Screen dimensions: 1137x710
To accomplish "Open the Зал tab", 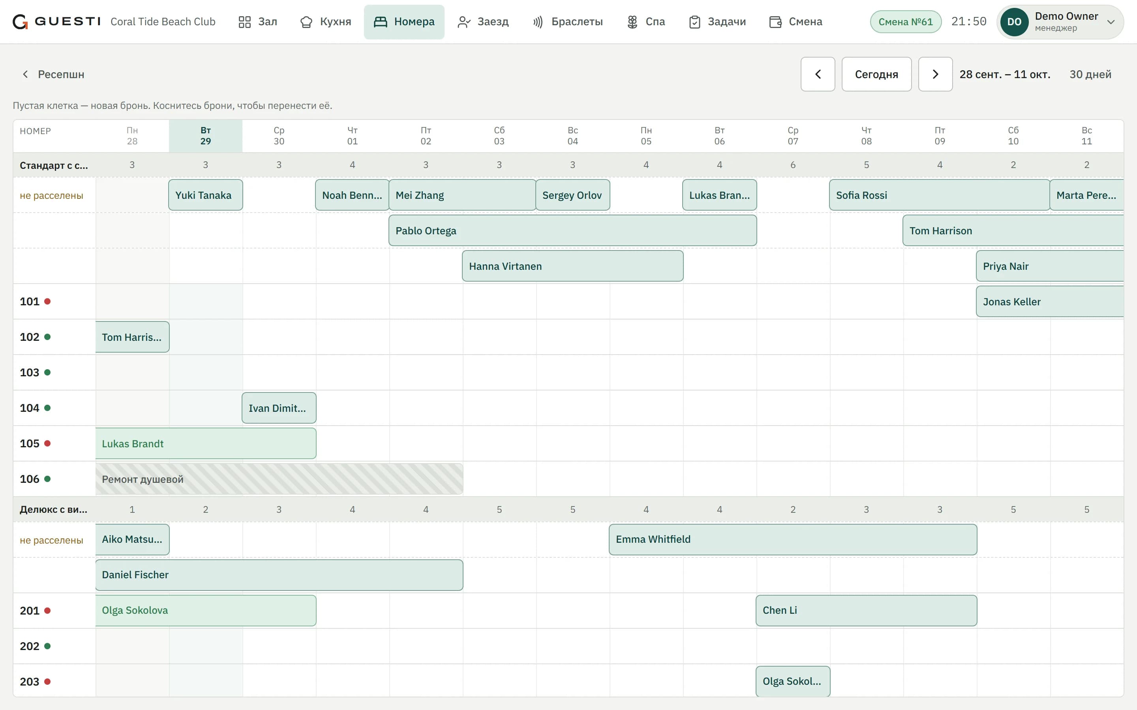I will 258,22.
